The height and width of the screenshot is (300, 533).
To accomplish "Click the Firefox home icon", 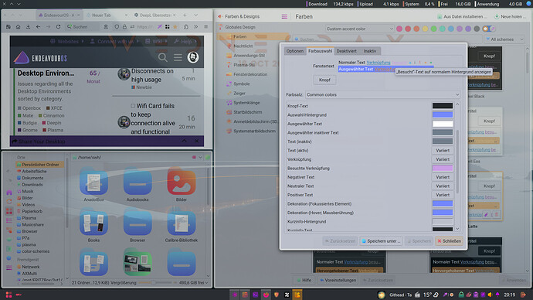I will coord(18,26).
